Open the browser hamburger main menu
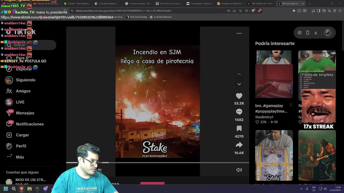 coord(340,11)
